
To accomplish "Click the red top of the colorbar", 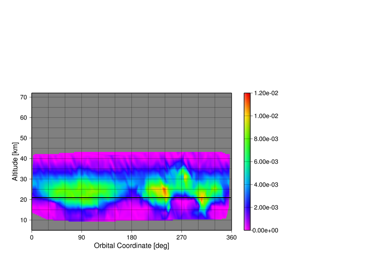I will tap(247, 96).
